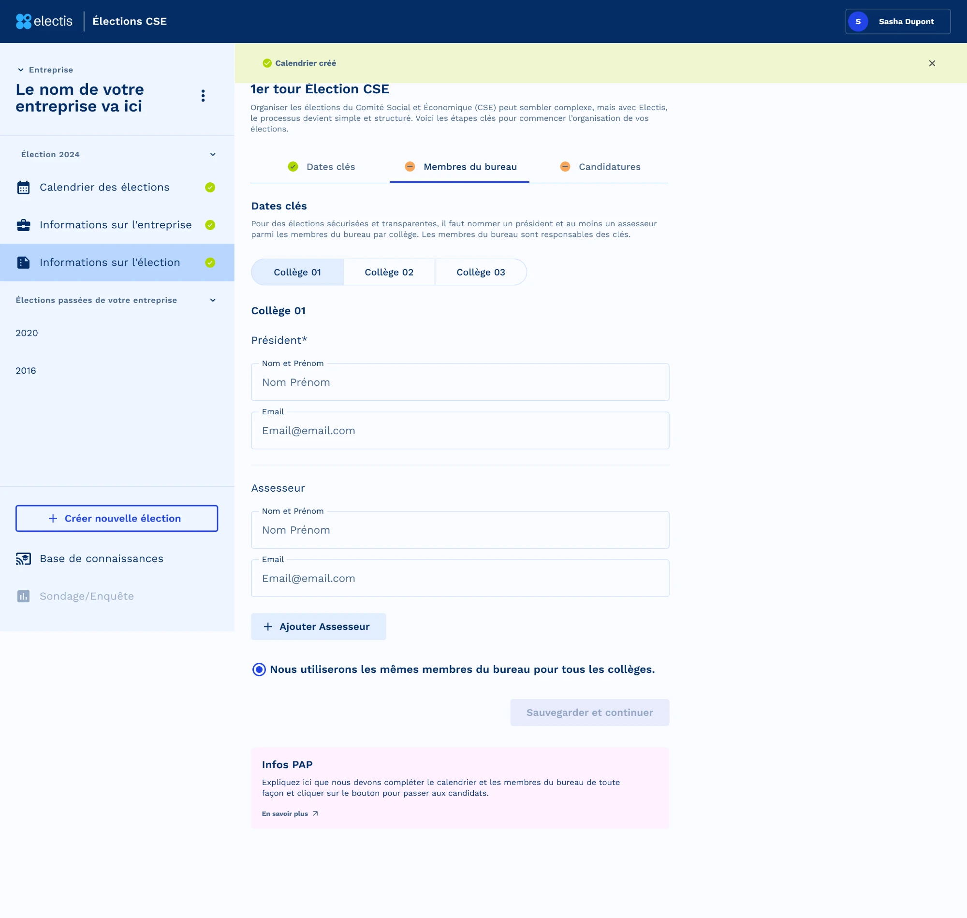
Task: Open Base de connaissances icon
Action: click(24, 559)
